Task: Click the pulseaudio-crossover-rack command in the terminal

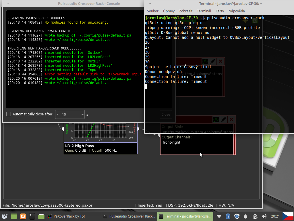Action: coord(236,18)
